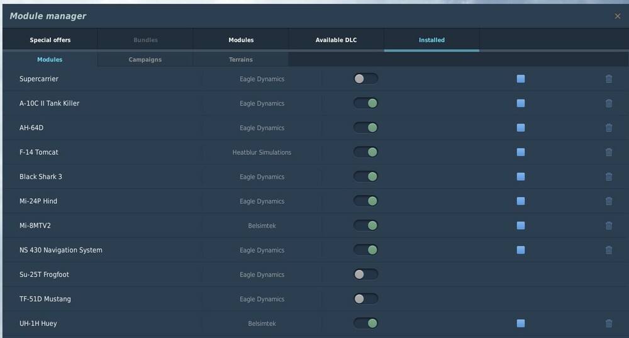Click the F-14 Tomcat trash icon
The width and height of the screenshot is (629, 338).
pyautogui.click(x=608, y=152)
